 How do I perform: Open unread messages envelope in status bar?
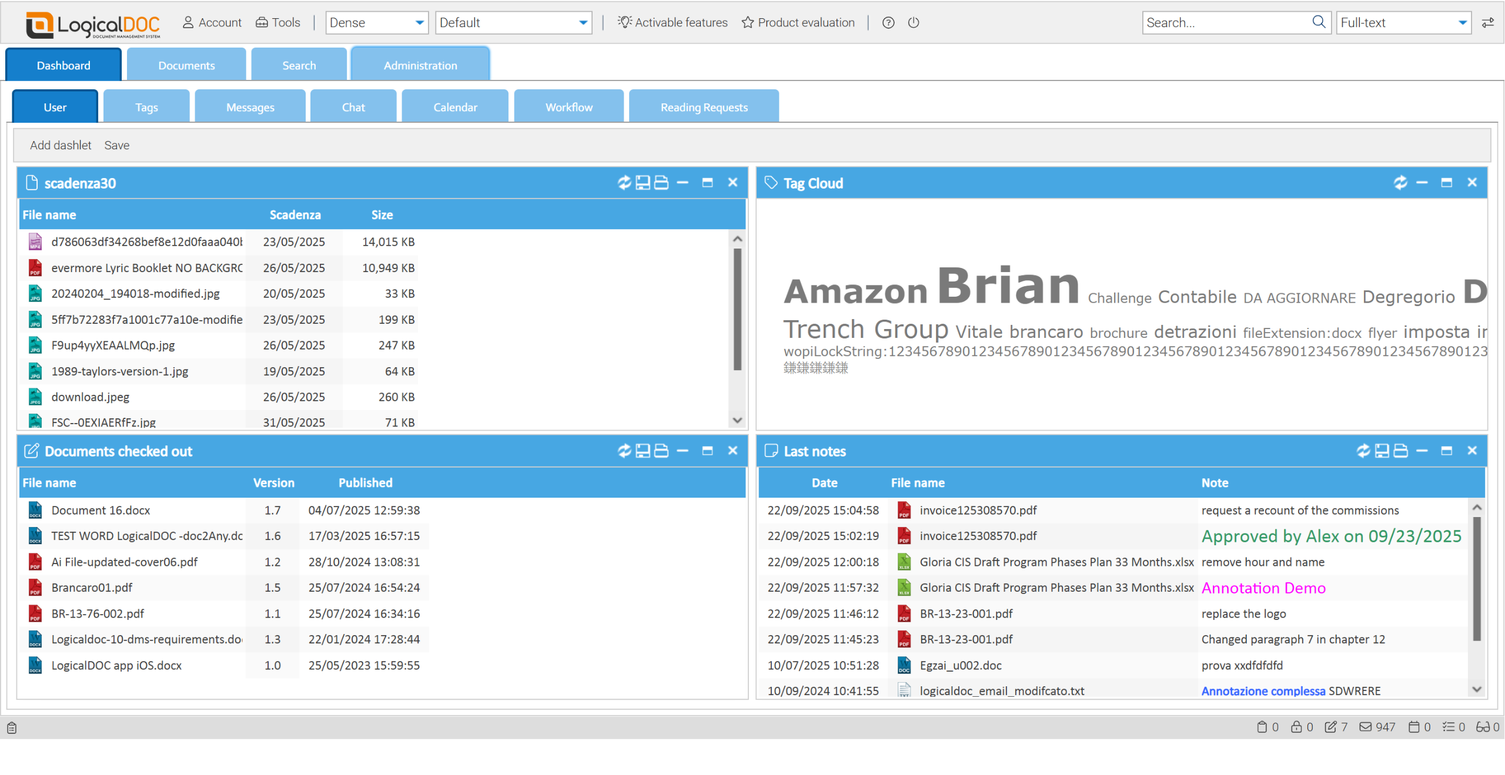click(x=1365, y=727)
